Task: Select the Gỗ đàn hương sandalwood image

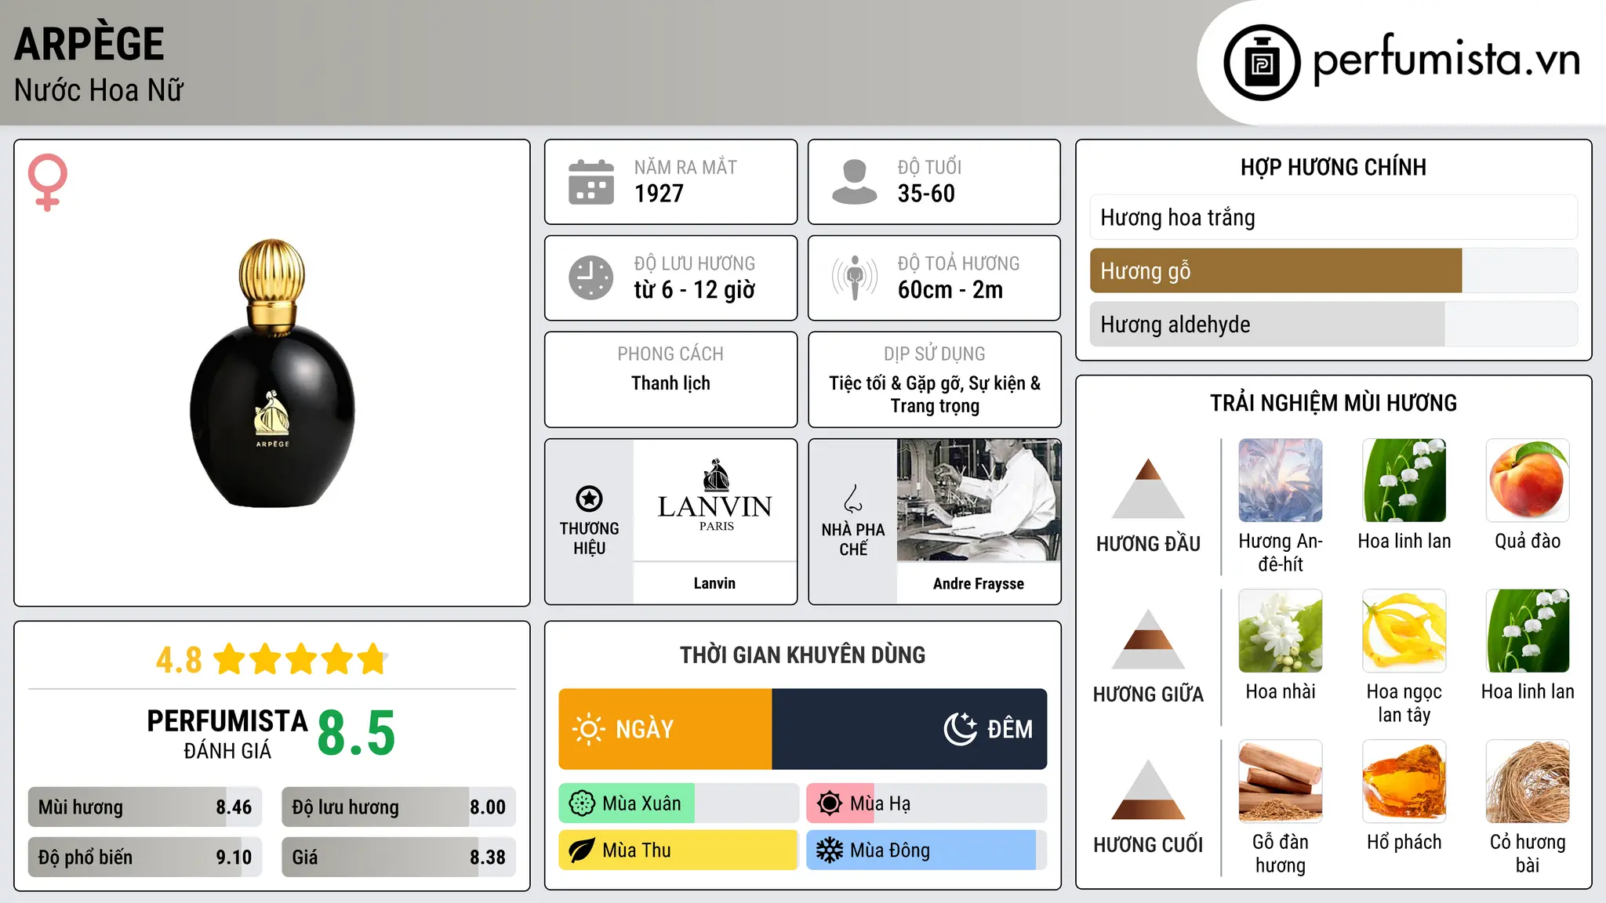Action: tap(1281, 782)
